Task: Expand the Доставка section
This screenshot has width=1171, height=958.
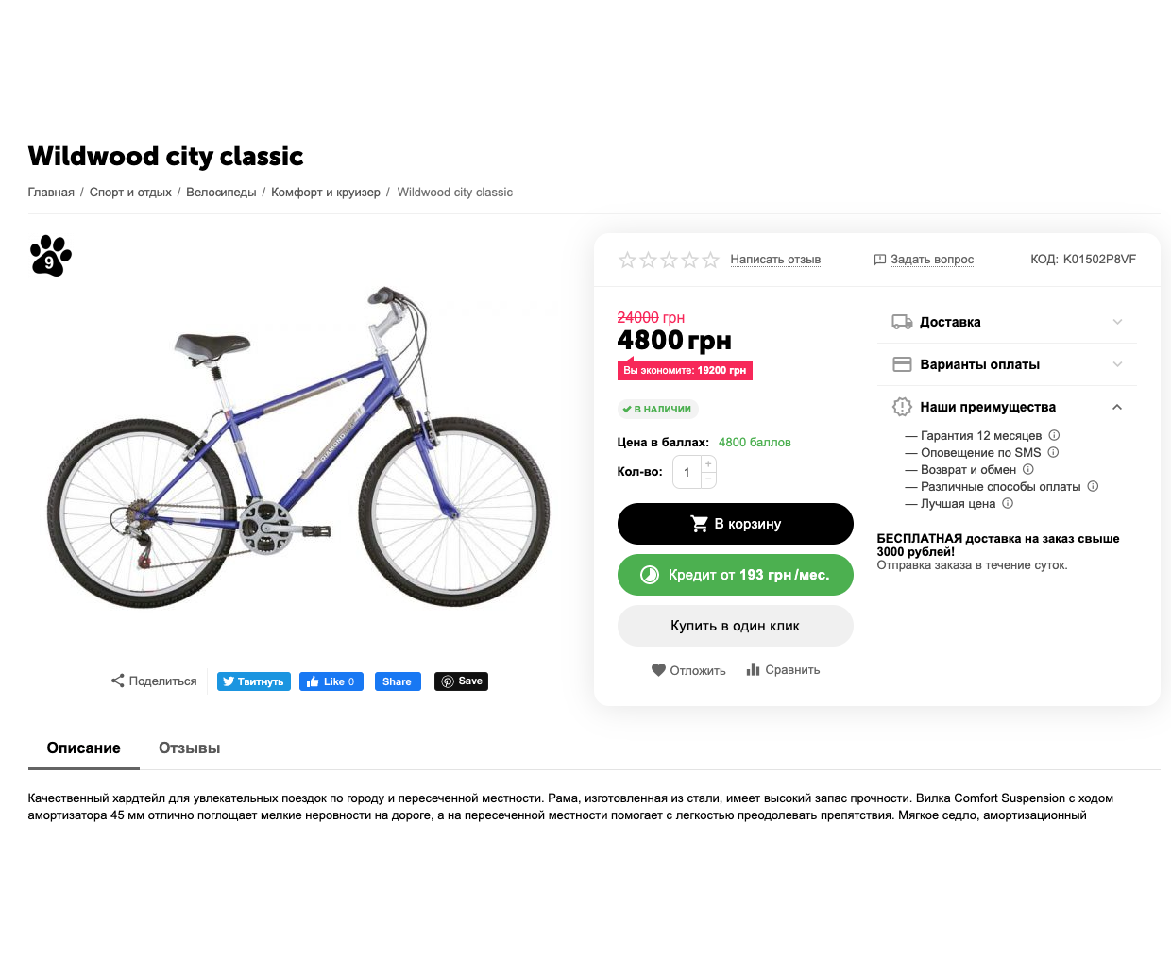Action: 1117,322
